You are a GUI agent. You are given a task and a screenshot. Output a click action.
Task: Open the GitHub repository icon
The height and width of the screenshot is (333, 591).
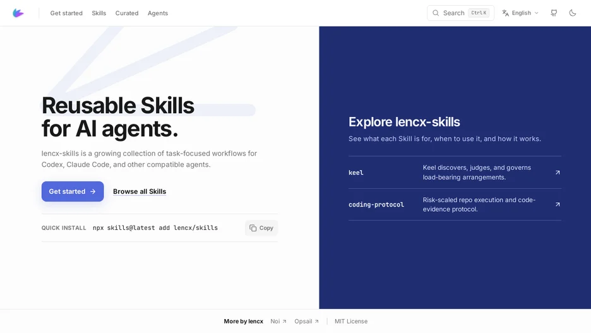554,13
